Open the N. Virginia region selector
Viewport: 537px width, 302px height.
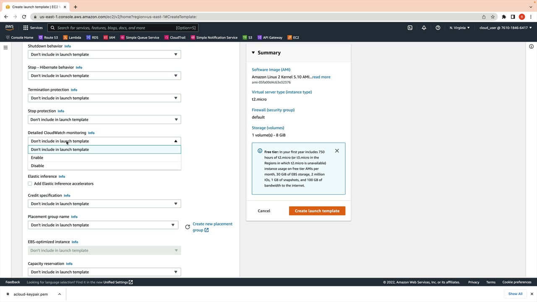click(x=459, y=28)
